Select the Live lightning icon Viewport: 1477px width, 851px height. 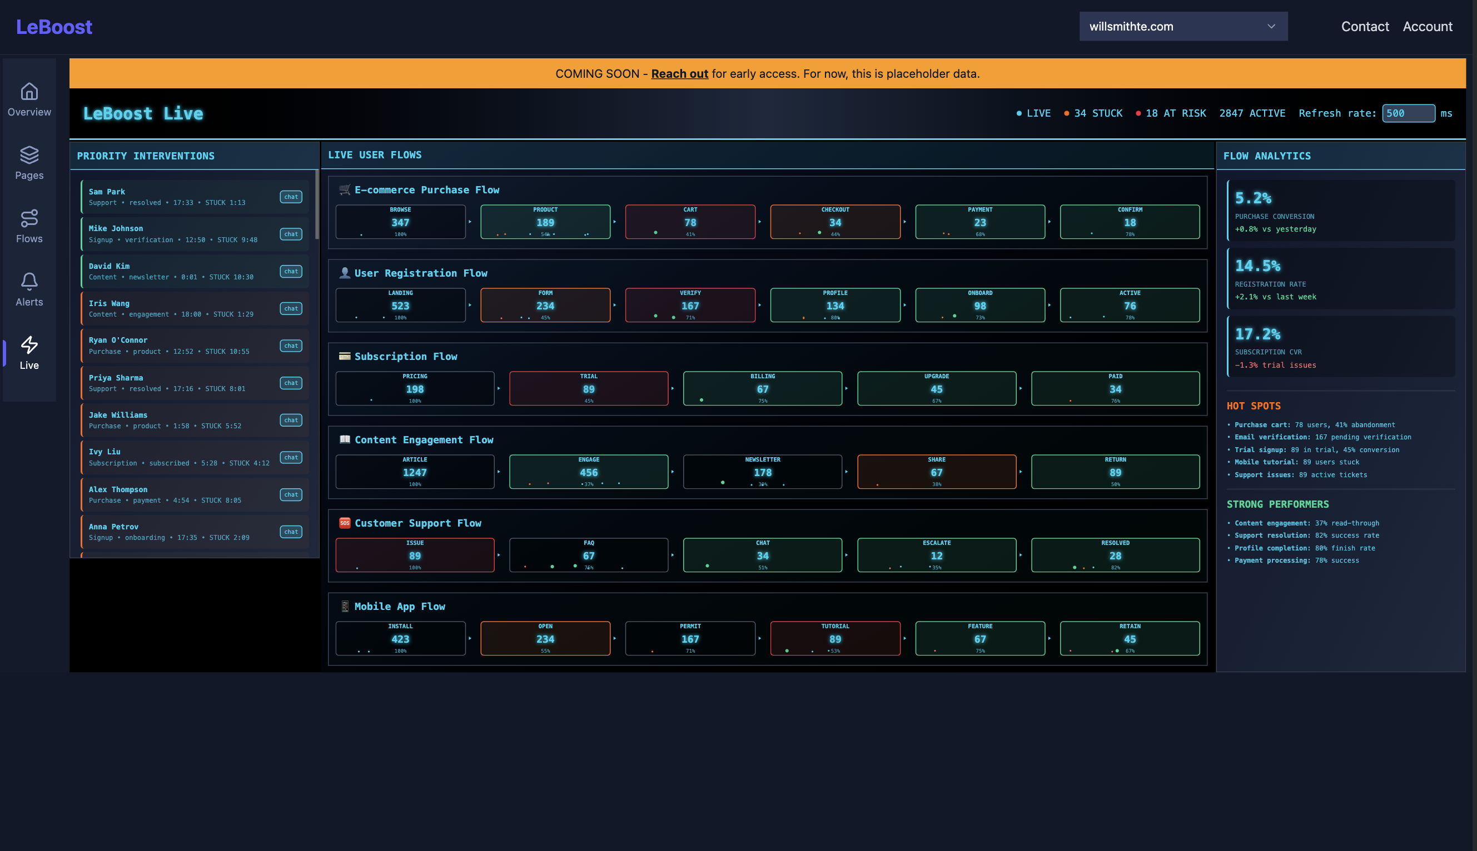coord(29,345)
